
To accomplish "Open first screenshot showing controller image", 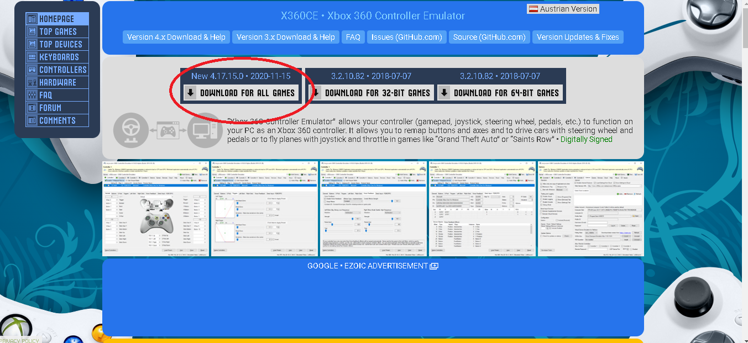I will point(155,209).
